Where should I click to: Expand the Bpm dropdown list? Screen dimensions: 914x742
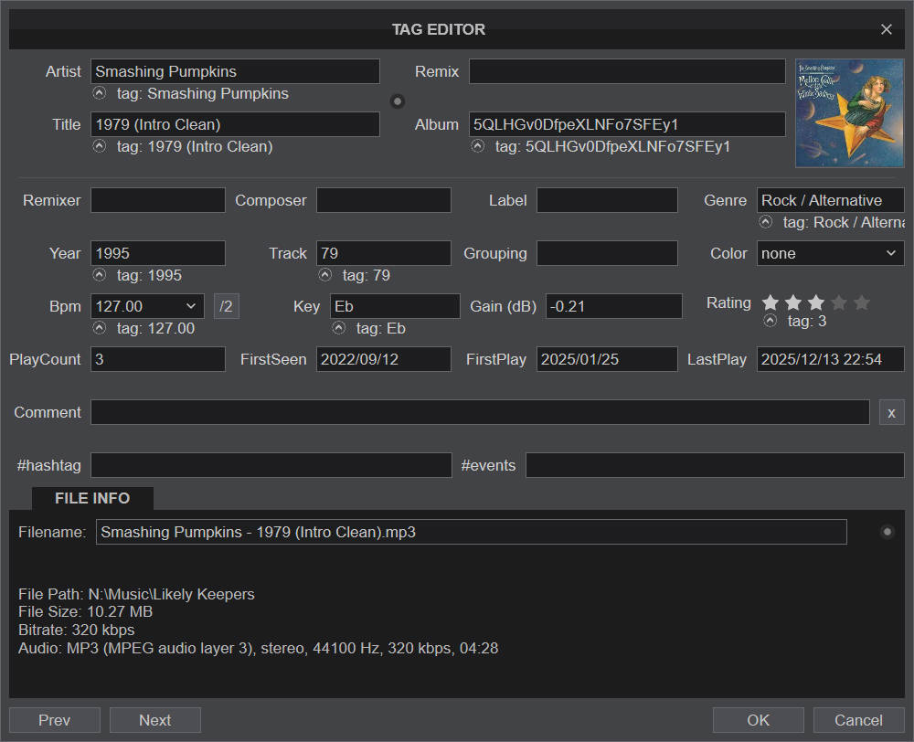pyautogui.click(x=192, y=306)
